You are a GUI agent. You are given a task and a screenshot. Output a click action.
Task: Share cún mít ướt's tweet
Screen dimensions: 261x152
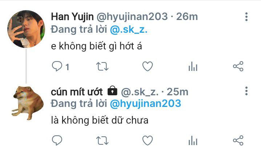click(238, 140)
